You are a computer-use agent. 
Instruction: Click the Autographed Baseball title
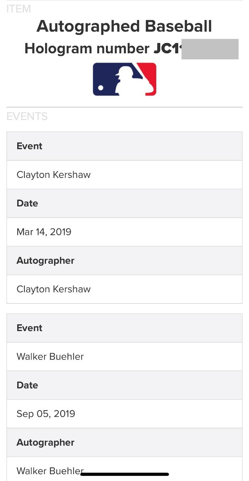pos(124,26)
